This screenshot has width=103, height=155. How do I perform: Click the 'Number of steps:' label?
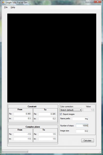click(67, 126)
